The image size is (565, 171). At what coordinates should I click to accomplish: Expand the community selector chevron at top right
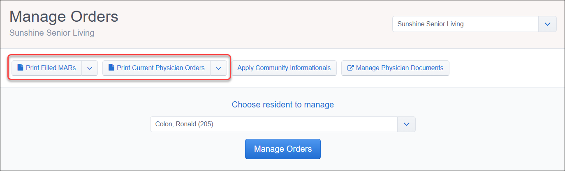point(547,24)
